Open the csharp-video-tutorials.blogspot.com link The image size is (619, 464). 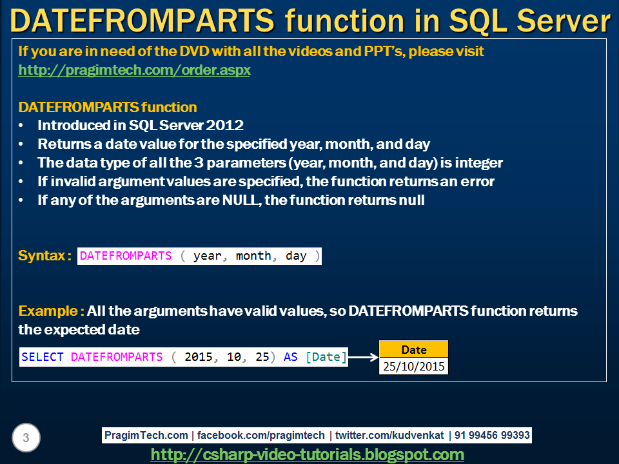click(x=307, y=454)
